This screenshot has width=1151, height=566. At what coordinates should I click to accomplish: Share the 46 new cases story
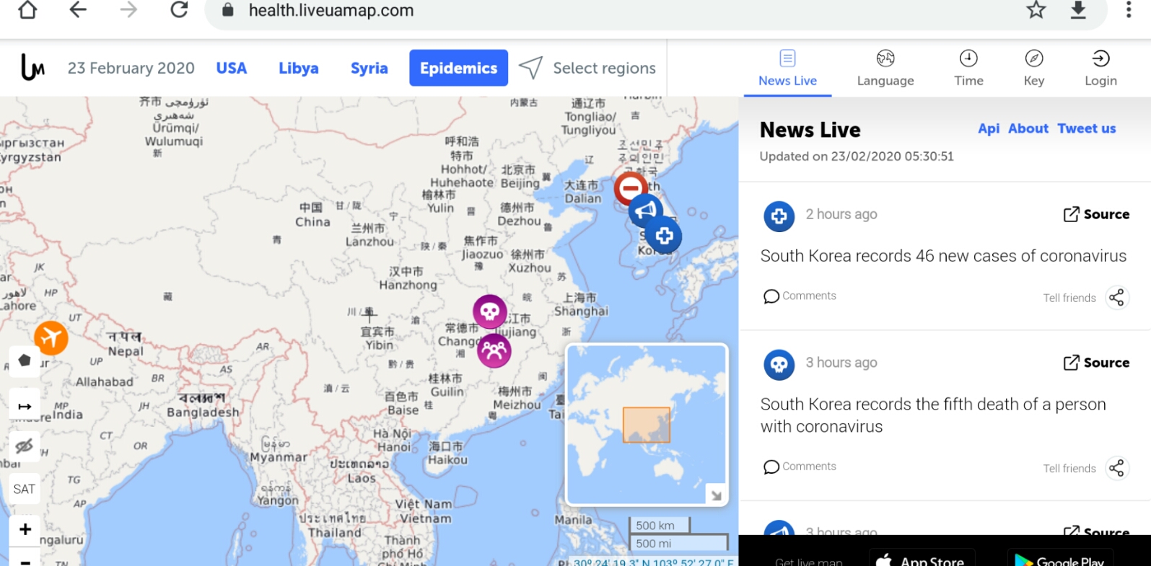[x=1116, y=298]
